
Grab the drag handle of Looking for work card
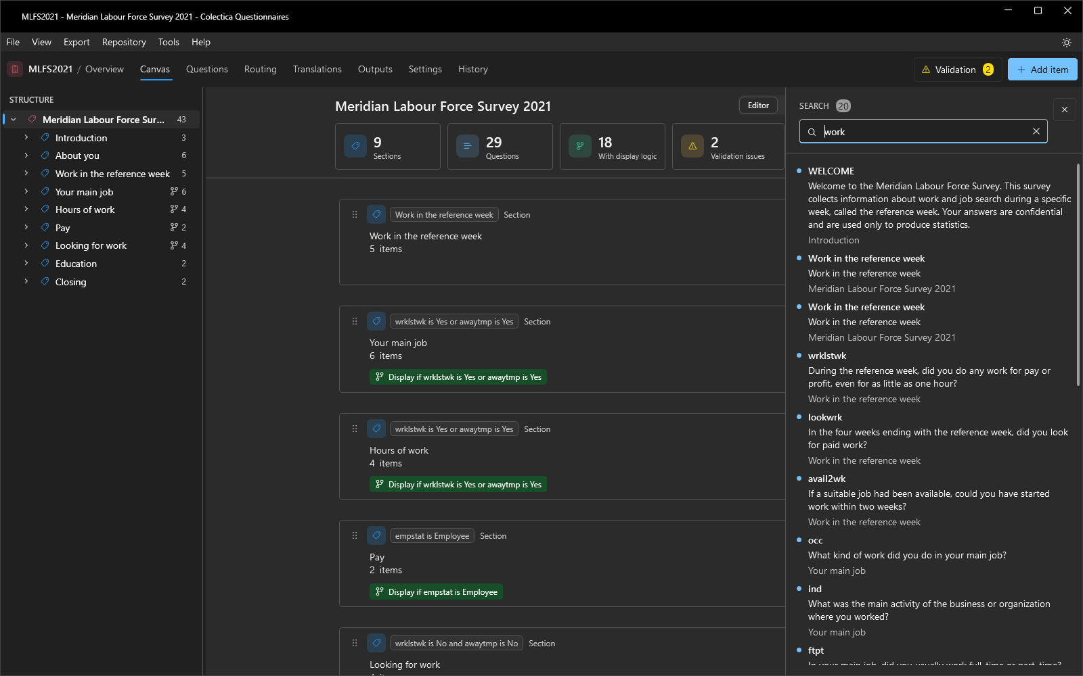pos(355,643)
